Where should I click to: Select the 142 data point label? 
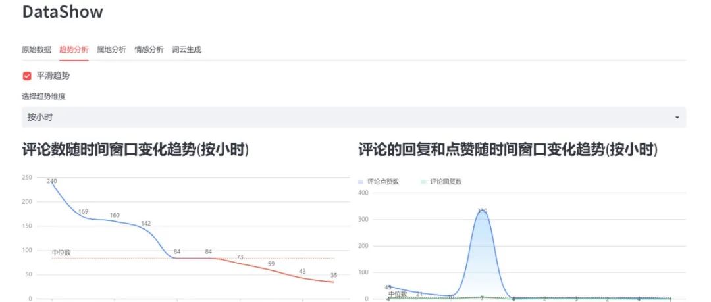[x=146, y=224]
